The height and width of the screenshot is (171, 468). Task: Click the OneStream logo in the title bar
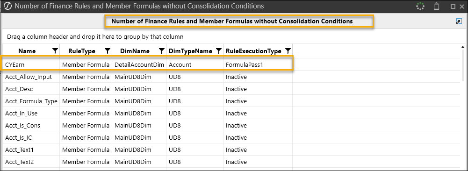(7, 6)
